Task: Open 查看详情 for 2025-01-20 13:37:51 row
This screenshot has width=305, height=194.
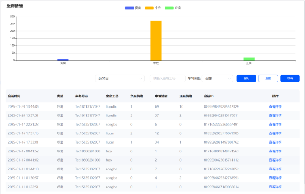Action: tap(275, 115)
